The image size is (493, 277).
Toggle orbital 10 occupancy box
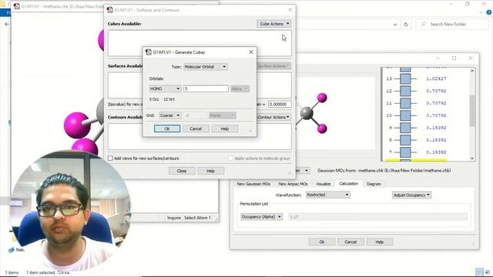click(405, 115)
